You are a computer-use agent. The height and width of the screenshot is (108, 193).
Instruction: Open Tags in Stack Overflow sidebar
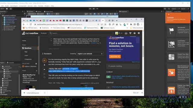coord(26,52)
